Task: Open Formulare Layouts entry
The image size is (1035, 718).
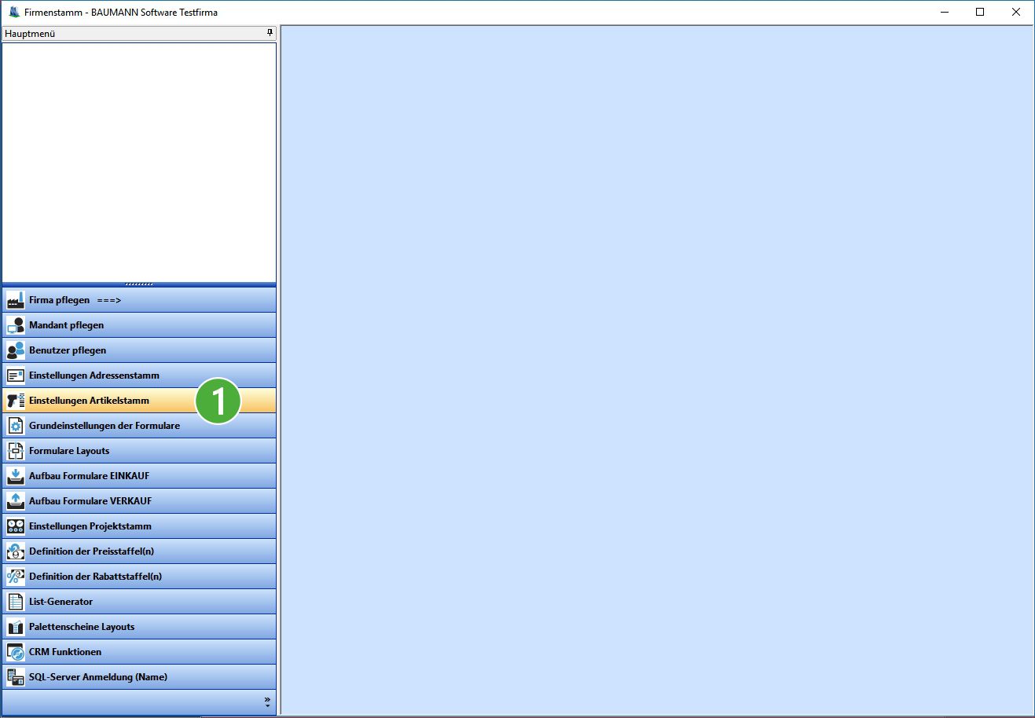Action: click(139, 451)
